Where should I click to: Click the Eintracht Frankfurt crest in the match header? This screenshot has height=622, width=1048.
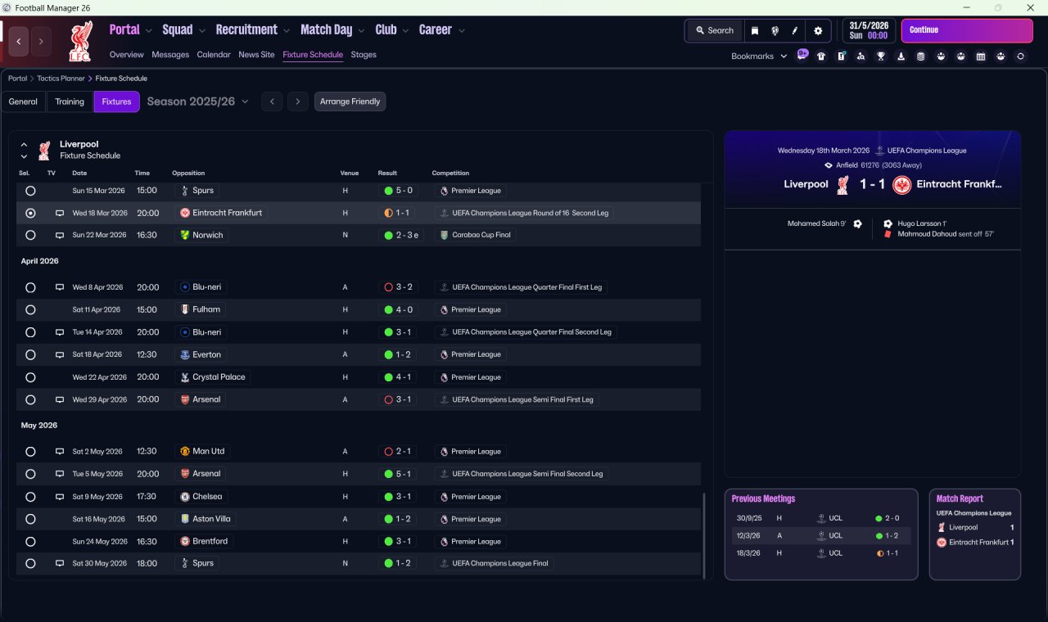coord(901,184)
